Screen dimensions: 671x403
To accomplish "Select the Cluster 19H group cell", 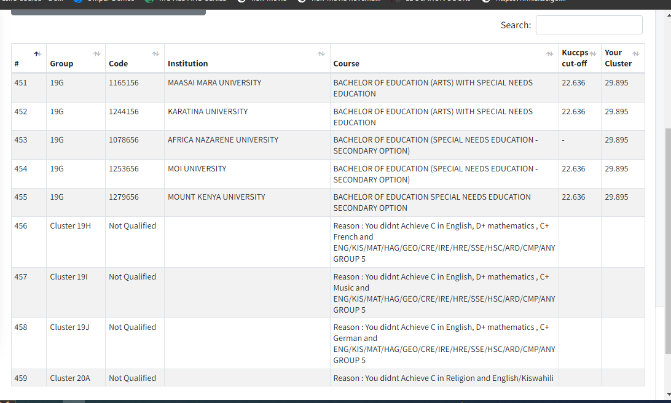I will coord(70,226).
